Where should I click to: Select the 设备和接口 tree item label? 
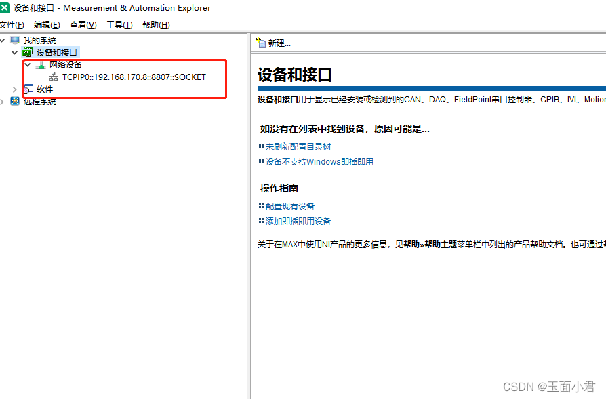[57, 52]
